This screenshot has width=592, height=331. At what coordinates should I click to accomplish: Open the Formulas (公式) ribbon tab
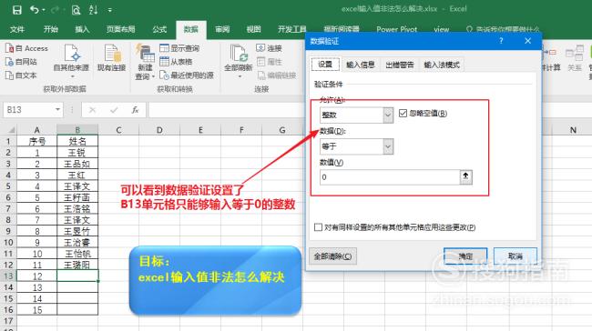[x=159, y=29]
